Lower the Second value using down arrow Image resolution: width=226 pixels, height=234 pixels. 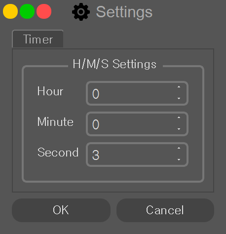point(179,159)
